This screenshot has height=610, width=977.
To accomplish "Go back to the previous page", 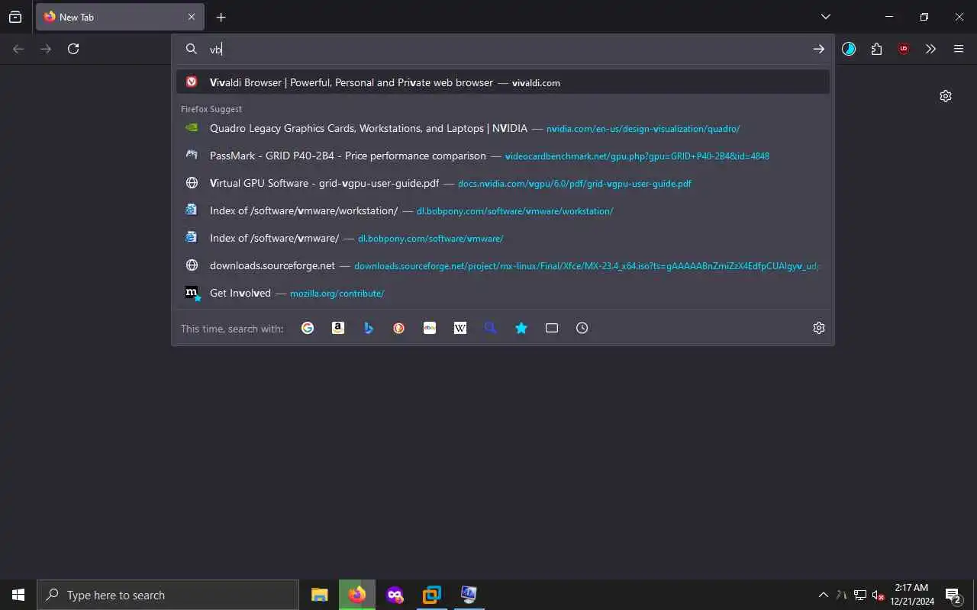I will (18, 49).
